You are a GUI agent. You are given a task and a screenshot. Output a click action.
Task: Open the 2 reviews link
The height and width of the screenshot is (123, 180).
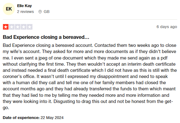point(25,12)
